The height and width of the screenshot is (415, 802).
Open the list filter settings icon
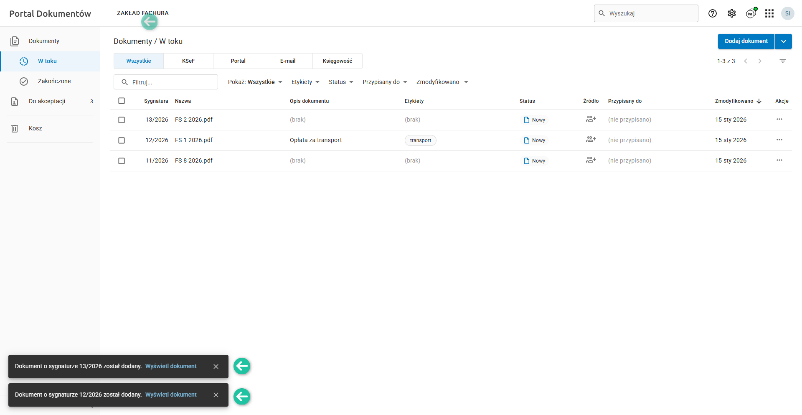coord(783,61)
